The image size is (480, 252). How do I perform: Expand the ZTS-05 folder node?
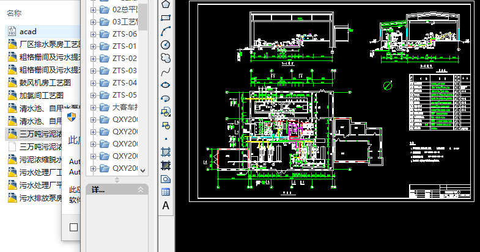[93, 95]
